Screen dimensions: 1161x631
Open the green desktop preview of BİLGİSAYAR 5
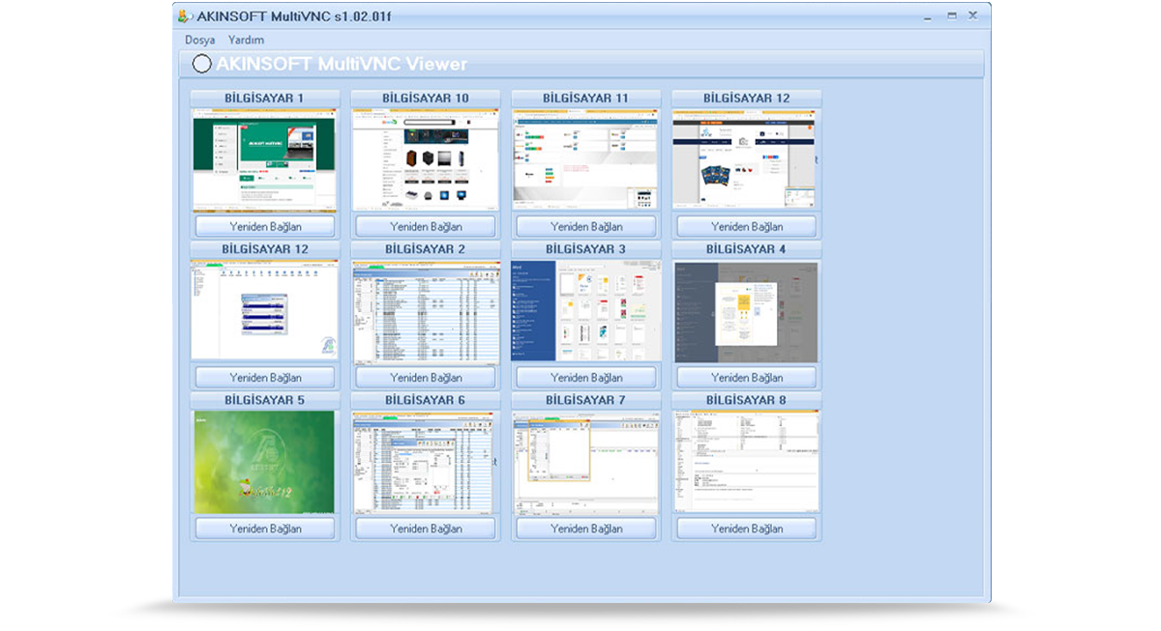coord(264,462)
